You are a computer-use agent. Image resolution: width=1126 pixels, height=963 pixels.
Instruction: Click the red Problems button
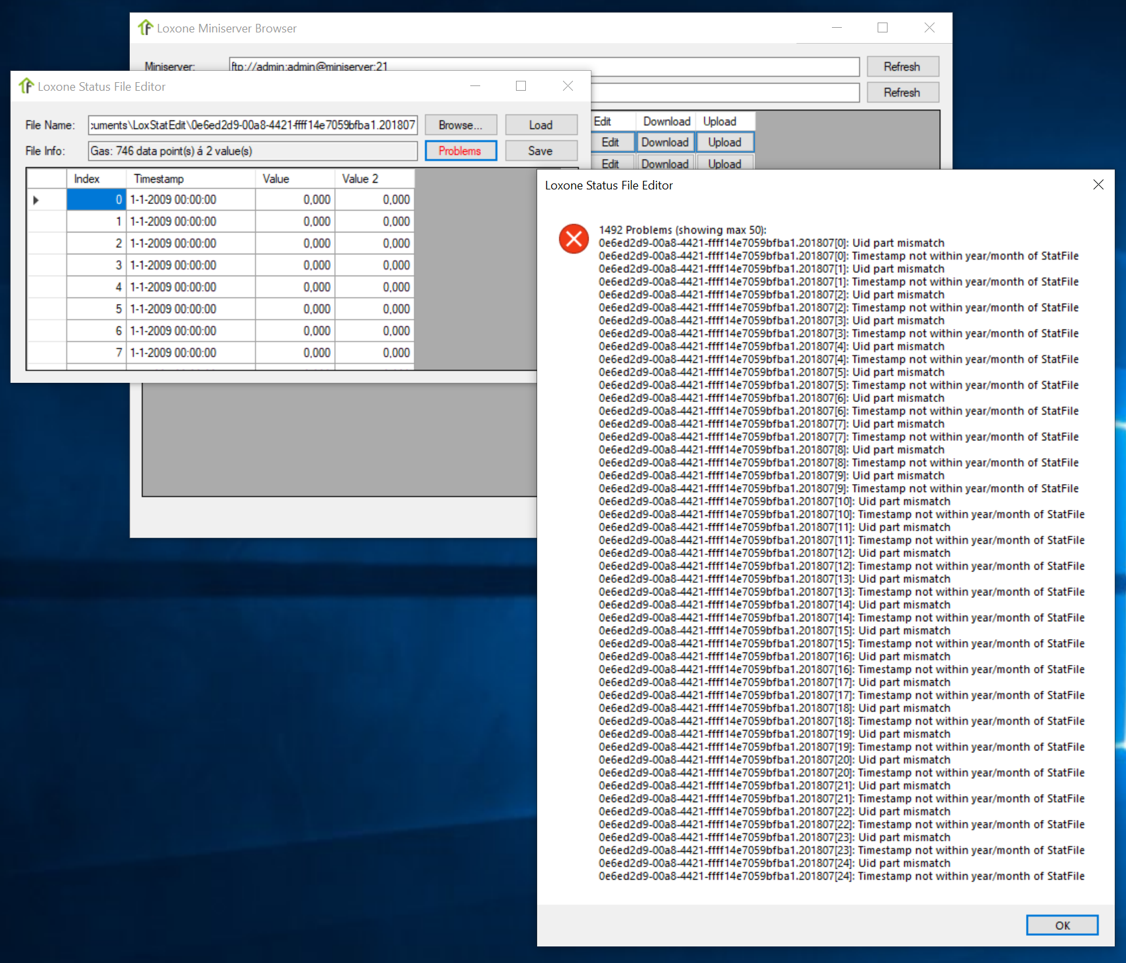(460, 151)
